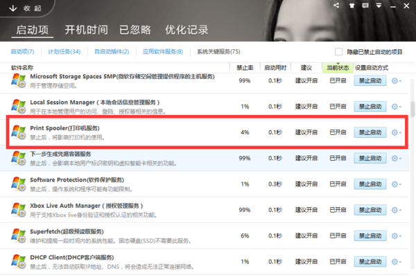Screen dimensions: 416x277
Task: Click 禁止启动 for Xbox Live Auth Manager
Action: 370,210
